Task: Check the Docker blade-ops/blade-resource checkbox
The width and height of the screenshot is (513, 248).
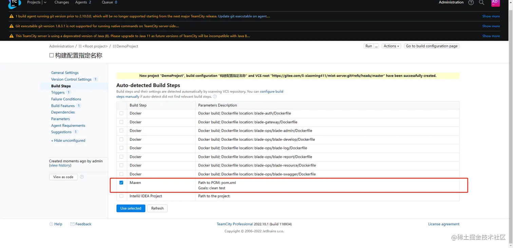Action: 121,165
